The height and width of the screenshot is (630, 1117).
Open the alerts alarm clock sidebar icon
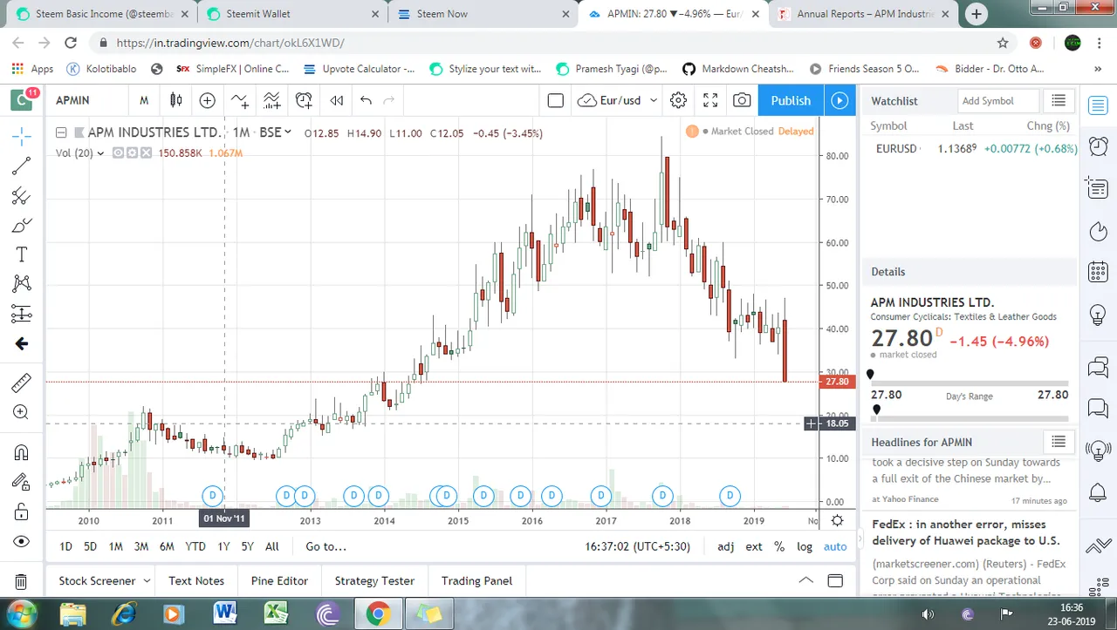[1099, 146]
